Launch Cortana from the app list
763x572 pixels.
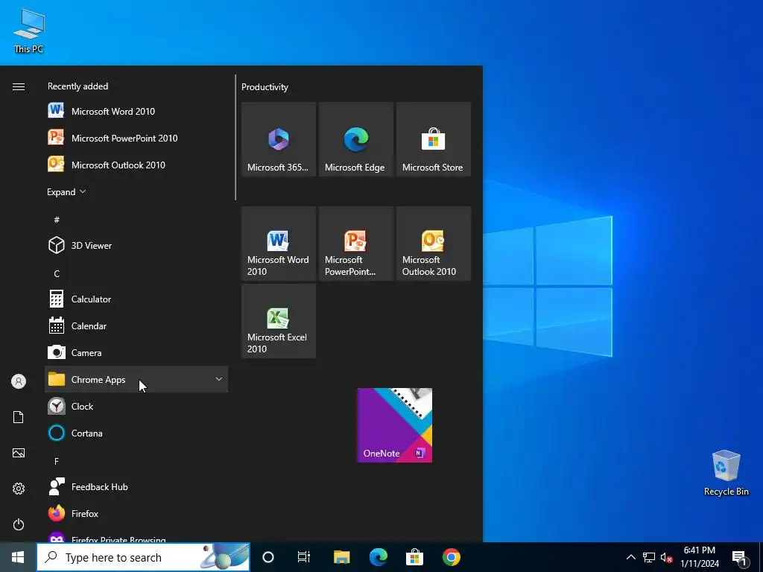pyautogui.click(x=136, y=433)
